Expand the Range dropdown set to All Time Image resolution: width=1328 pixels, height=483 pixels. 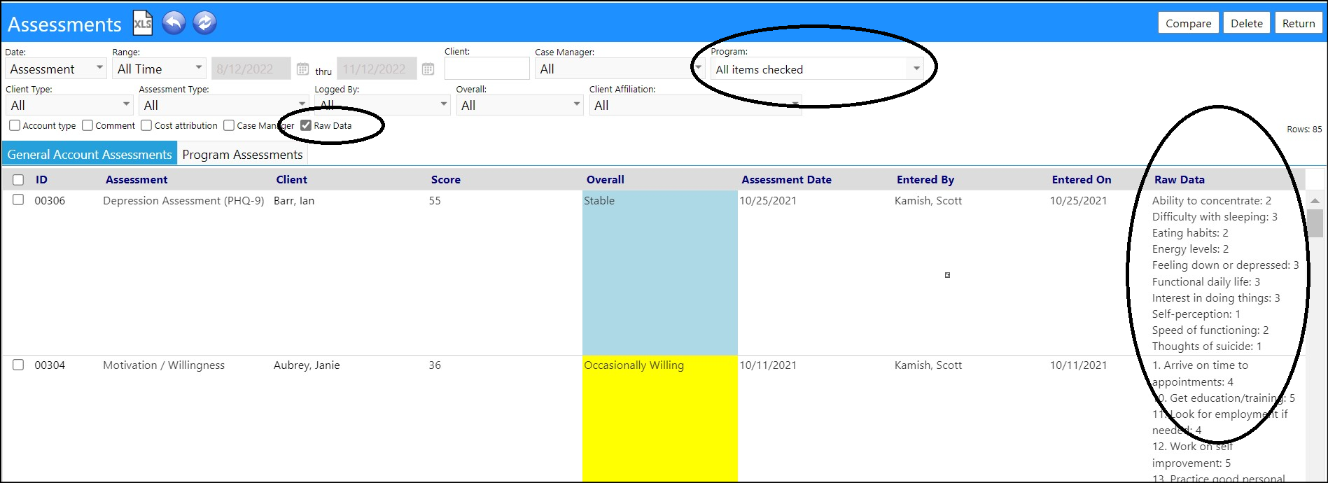pyautogui.click(x=160, y=69)
